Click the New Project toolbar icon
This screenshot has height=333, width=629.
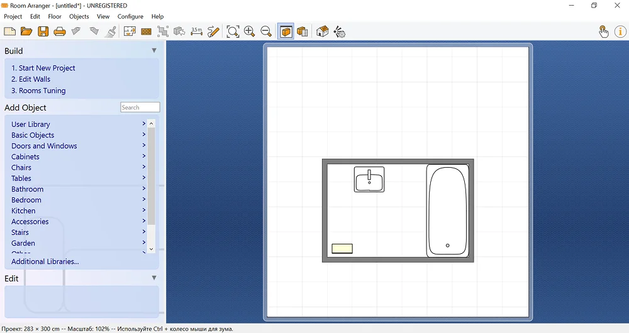click(x=9, y=31)
